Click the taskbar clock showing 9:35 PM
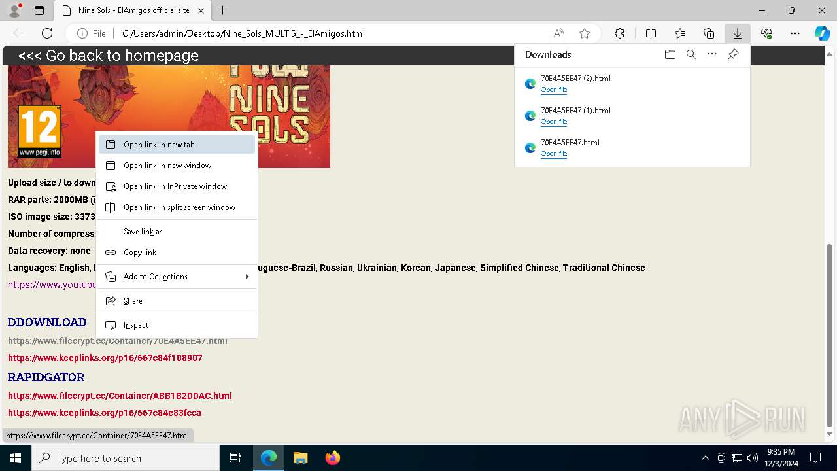The height and width of the screenshot is (471, 837). coord(781,458)
